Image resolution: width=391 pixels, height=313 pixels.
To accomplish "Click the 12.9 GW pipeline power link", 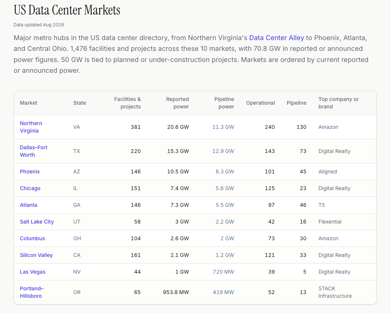I will [x=223, y=151].
